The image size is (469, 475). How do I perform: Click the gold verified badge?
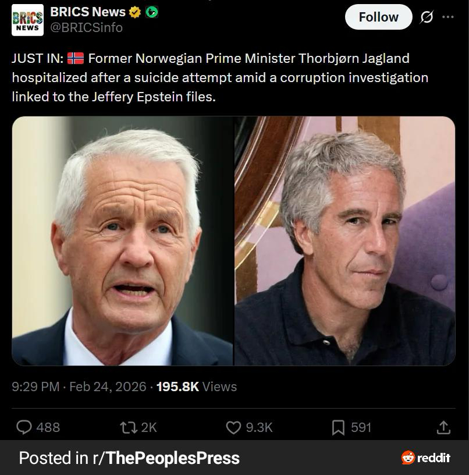tap(135, 12)
